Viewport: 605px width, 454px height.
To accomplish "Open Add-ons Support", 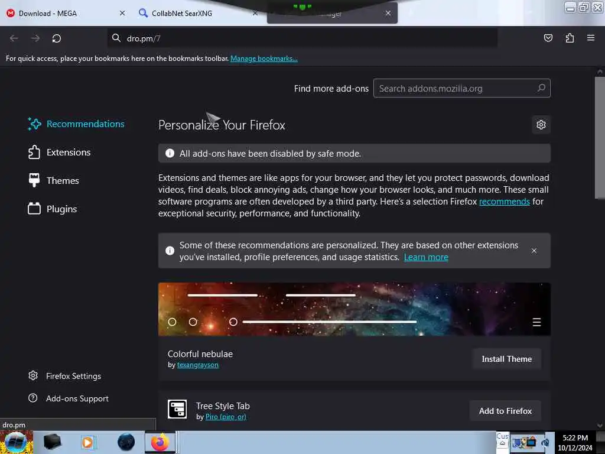I will [x=69, y=398].
